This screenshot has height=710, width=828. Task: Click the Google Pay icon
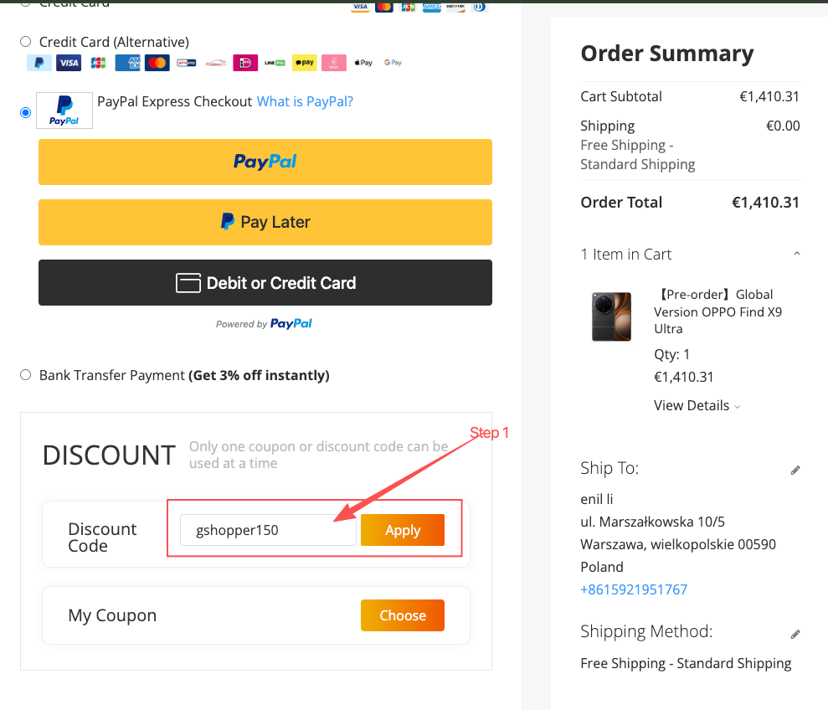click(393, 63)
